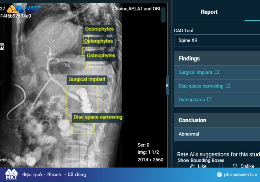Open external link icon beside Surgical implant

pyautogui.click(x=217, y=72)
